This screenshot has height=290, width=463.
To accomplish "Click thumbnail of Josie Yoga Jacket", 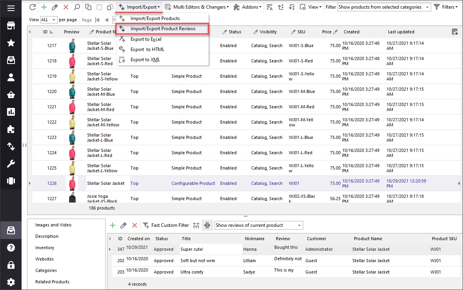I will (72, 197).
